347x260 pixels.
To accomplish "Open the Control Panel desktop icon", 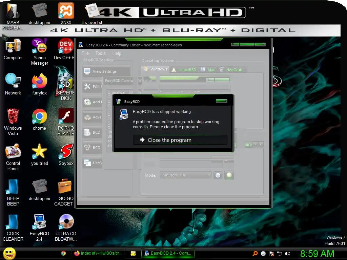I will [13, 157].
